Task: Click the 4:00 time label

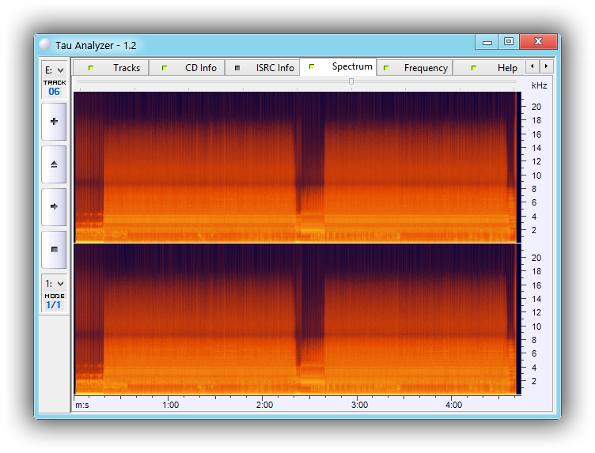Action: pos(454,405)
